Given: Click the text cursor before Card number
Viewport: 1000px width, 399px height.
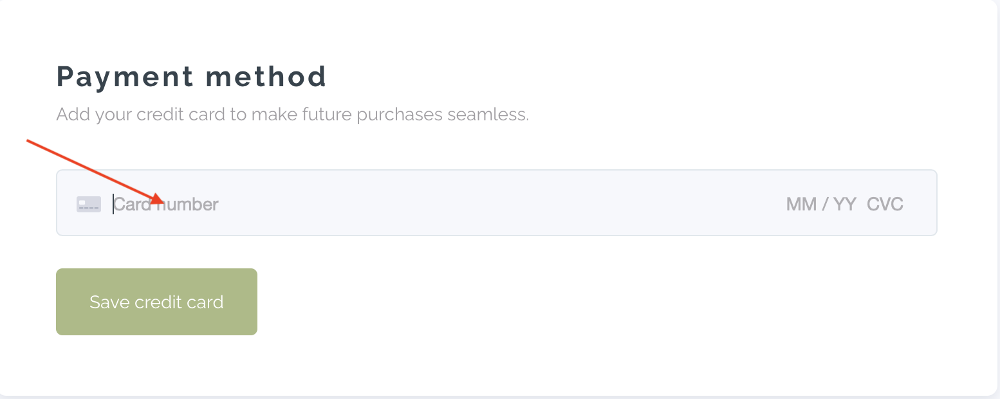Looking at the screenshot, I should [113, 205].
